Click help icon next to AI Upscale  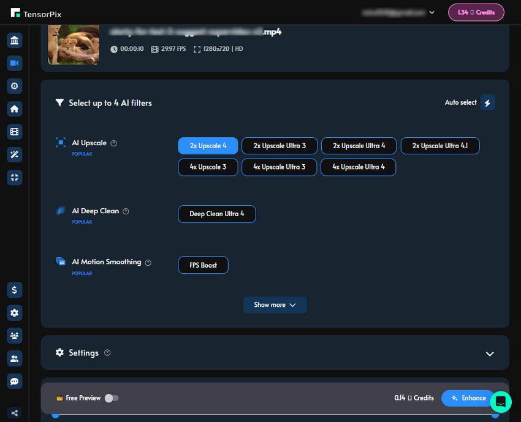pos(113,143)
